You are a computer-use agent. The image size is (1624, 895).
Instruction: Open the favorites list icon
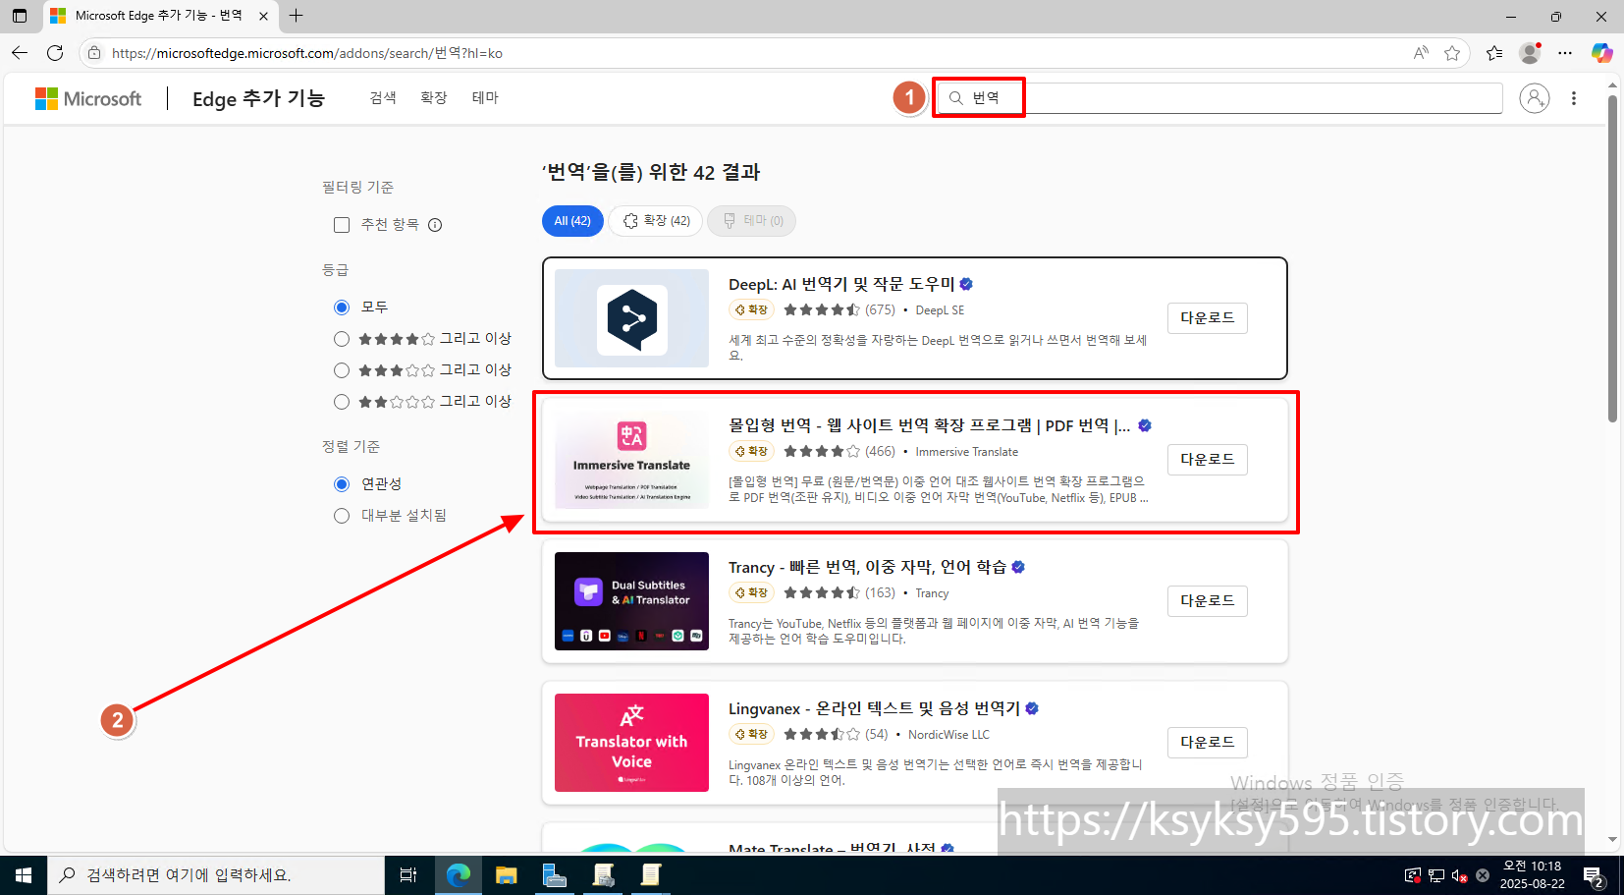click(x=1494, y=53)
